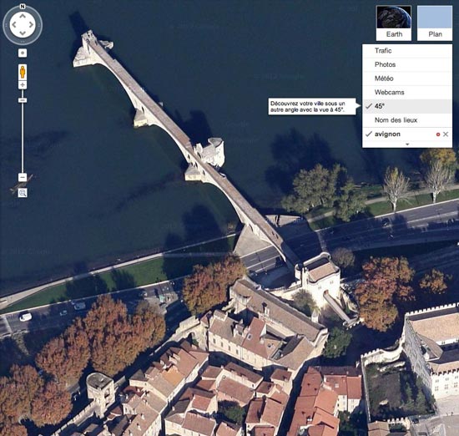The image size is (459, 436).
Task: Pan the map west with left arrow
Action: coord(14,24)
